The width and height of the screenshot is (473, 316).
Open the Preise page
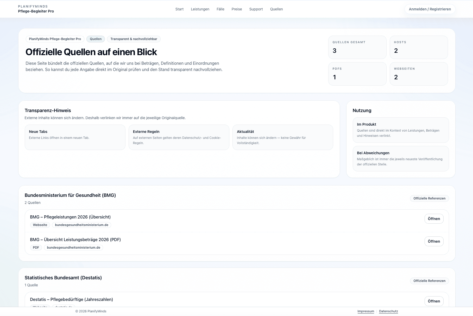click(x=237, y=9)
